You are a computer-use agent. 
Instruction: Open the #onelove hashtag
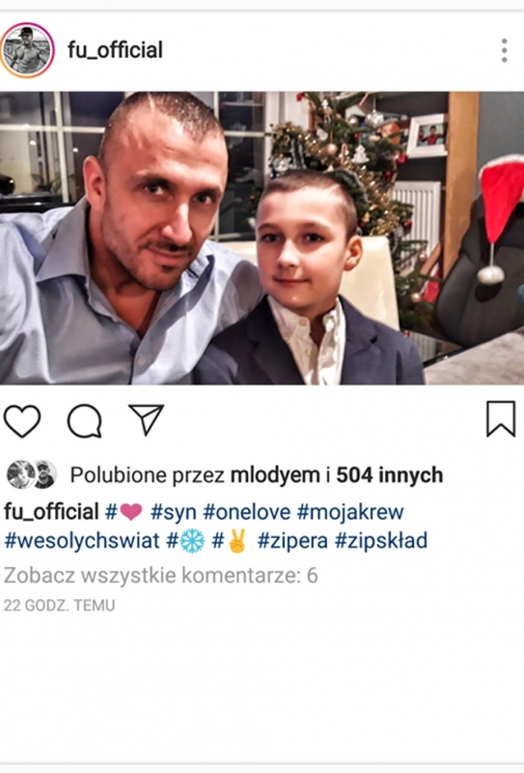[247, 512]
